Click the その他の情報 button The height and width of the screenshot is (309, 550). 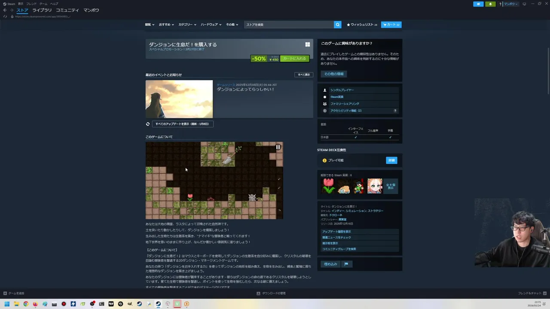334,74
